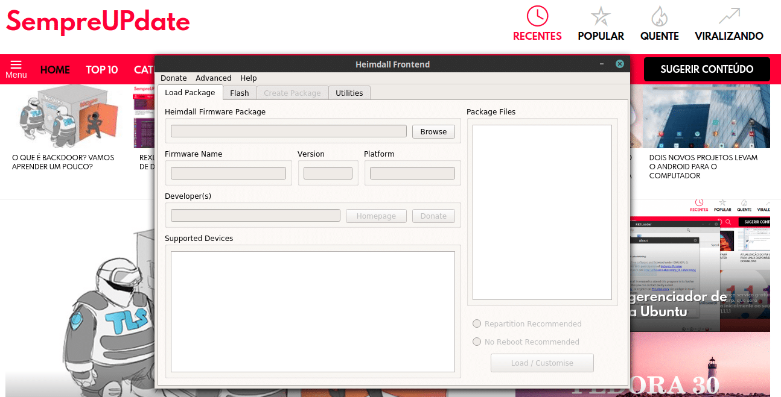Click the Browse button

[433, 131]
